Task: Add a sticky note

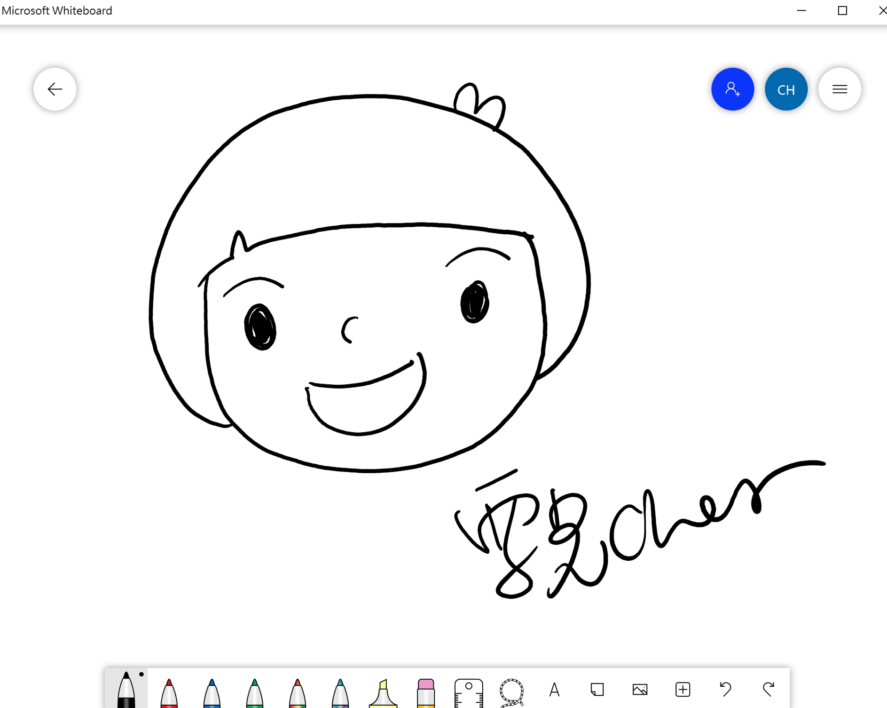Action: coord(597,690)
